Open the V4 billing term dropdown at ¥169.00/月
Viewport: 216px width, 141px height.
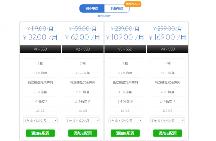point(168,120)
